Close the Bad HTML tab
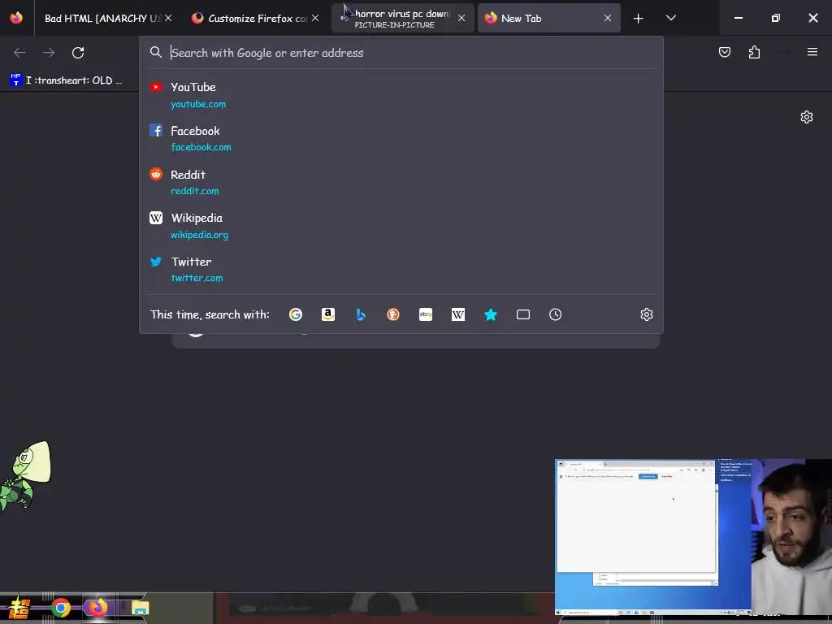Viewport: 832px width, 624px height. 168,18
